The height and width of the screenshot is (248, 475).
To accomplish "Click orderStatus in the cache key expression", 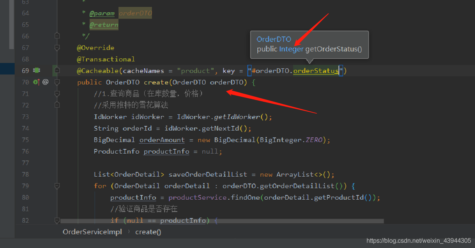I will 316,71.
